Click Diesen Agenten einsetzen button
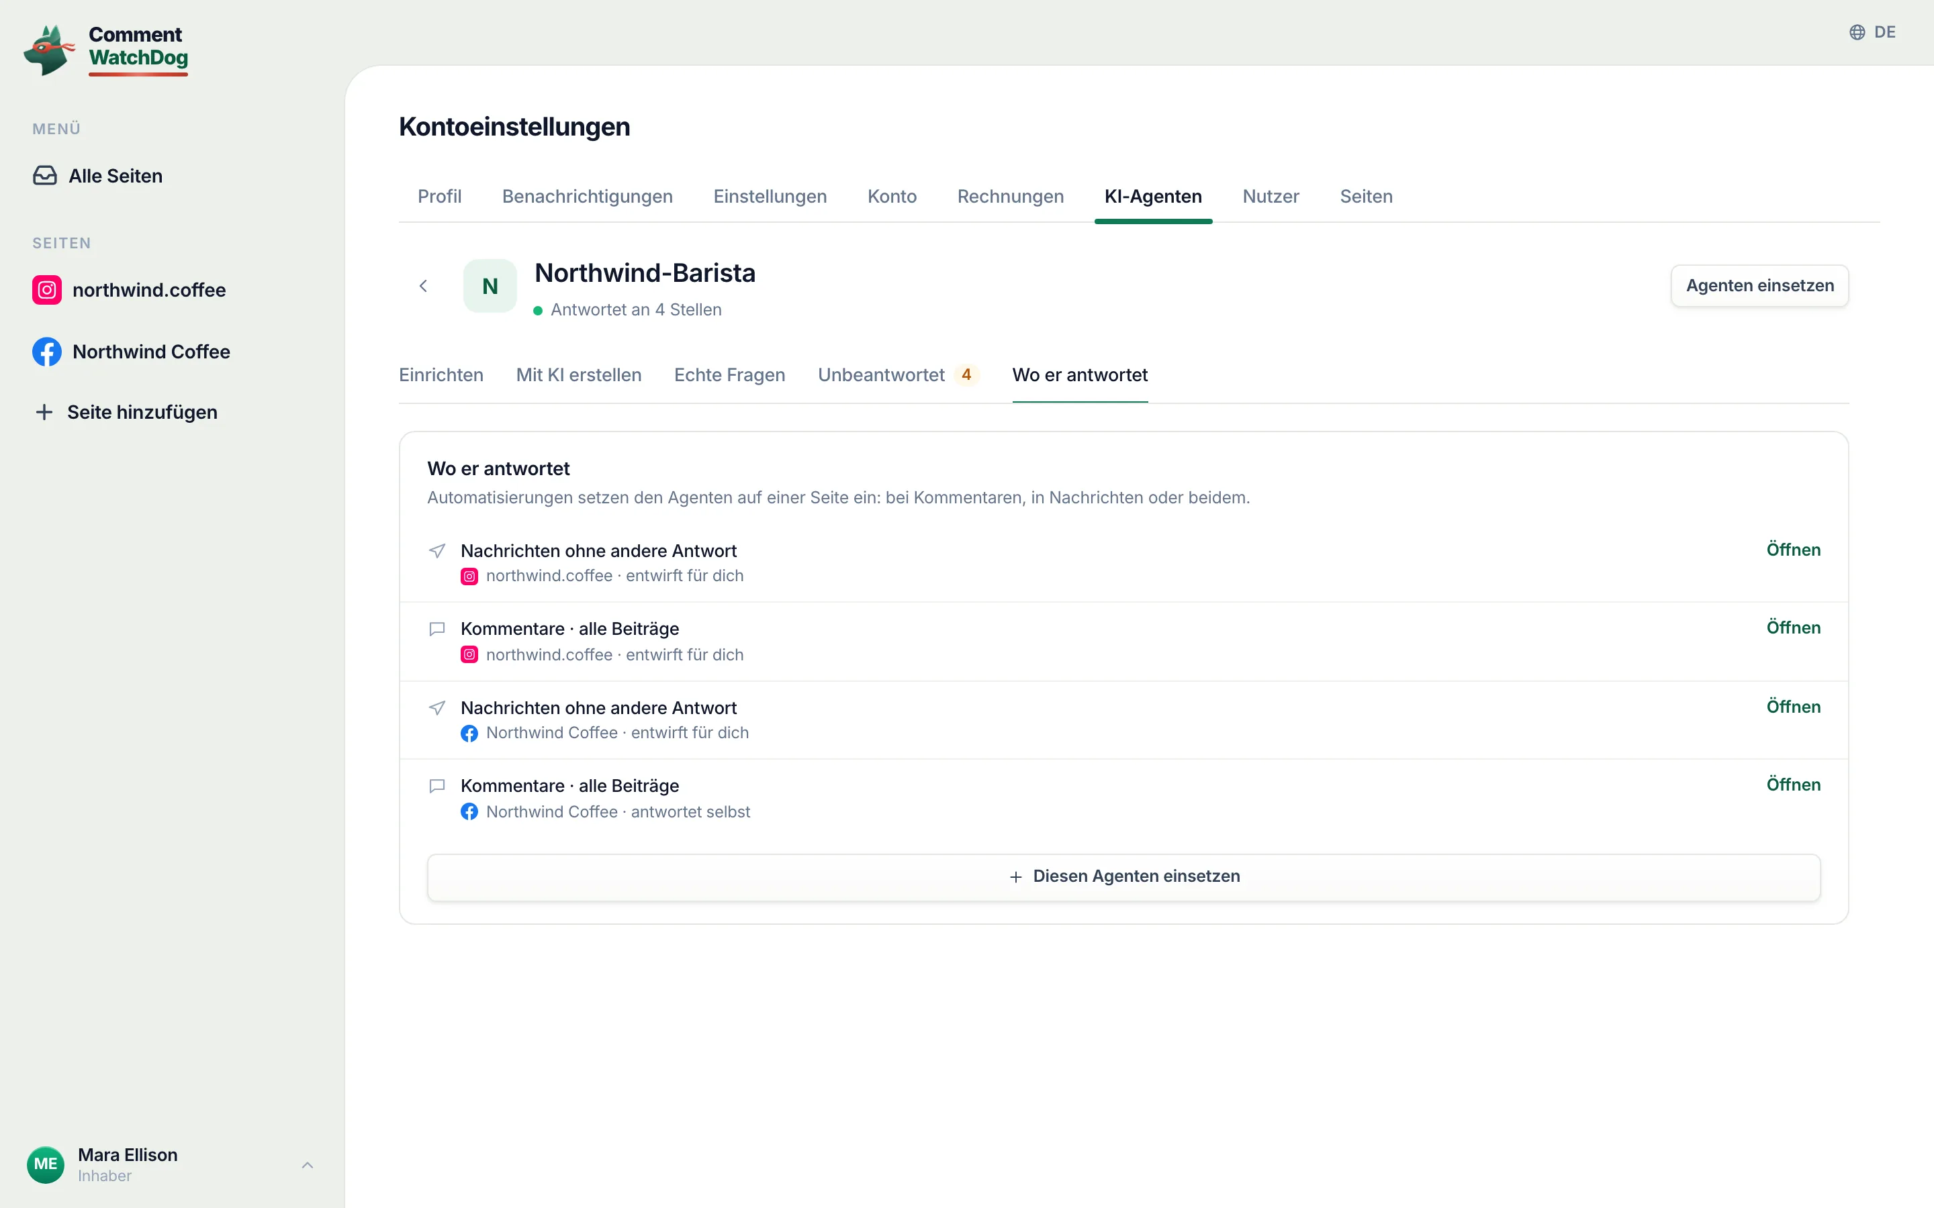The width and height of the screenshot is (1934, 1208). [x=1123, y=877]
